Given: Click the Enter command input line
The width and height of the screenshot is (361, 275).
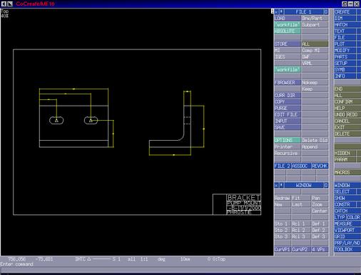Looking at the screenshot, I should 180,270.
